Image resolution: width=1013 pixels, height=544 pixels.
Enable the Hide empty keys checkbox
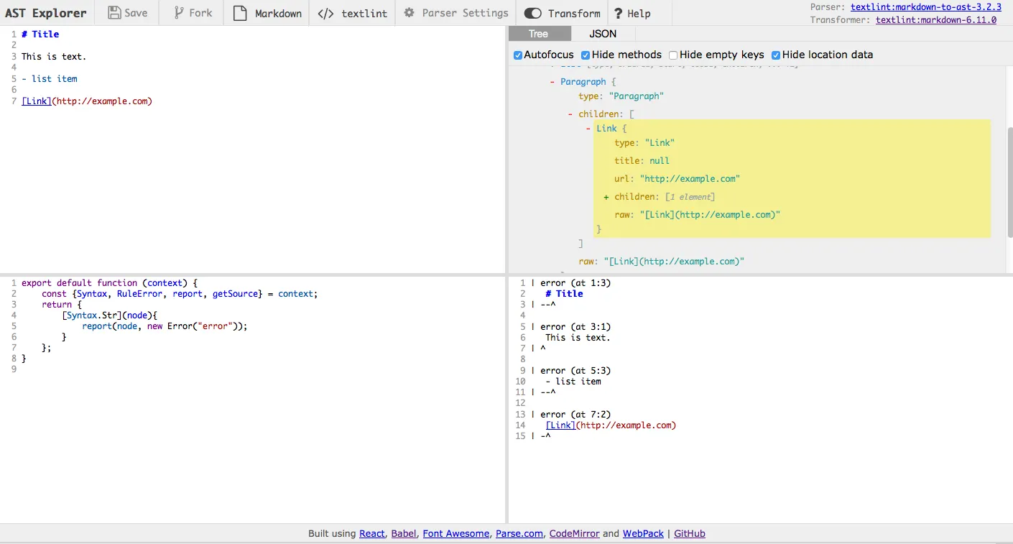click(673, 55)
